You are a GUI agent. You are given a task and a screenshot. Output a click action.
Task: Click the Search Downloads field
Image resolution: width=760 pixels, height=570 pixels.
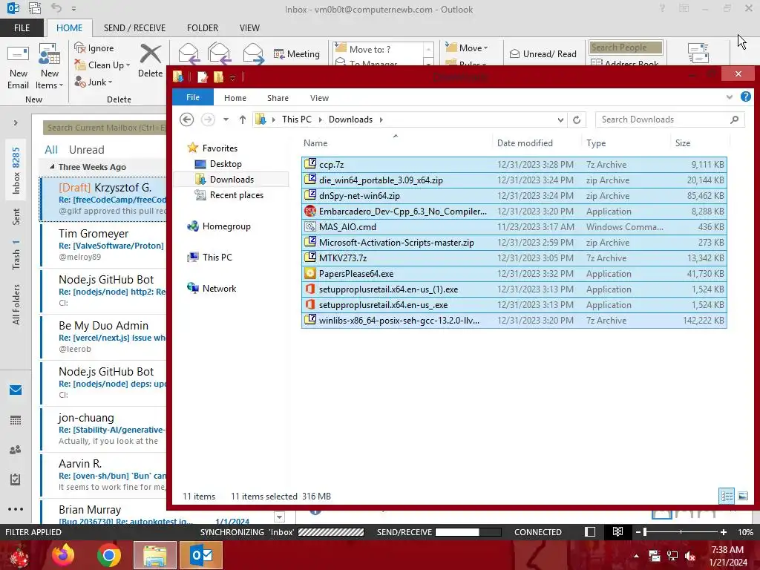tap(670, 119)
